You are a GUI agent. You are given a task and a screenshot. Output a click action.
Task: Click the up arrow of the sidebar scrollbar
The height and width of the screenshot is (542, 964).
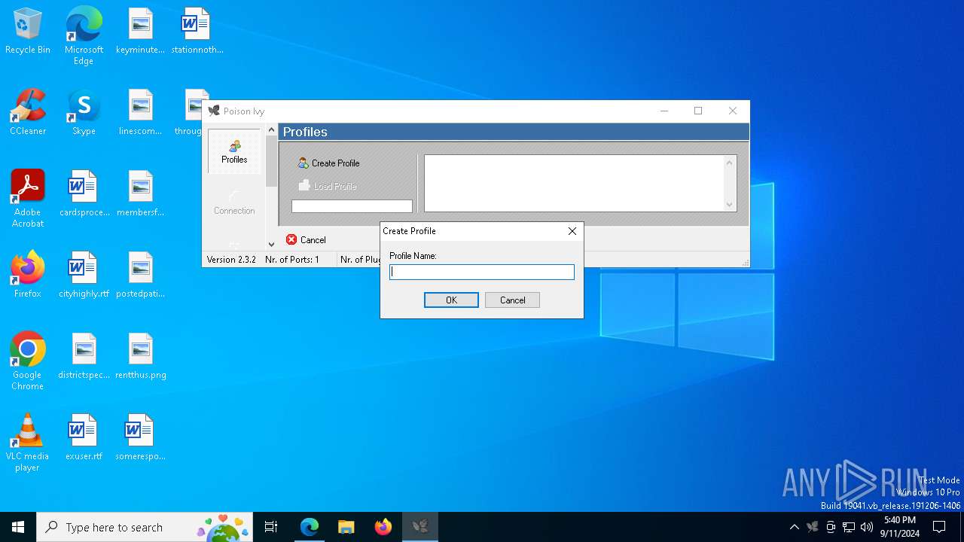click(271, 130)
